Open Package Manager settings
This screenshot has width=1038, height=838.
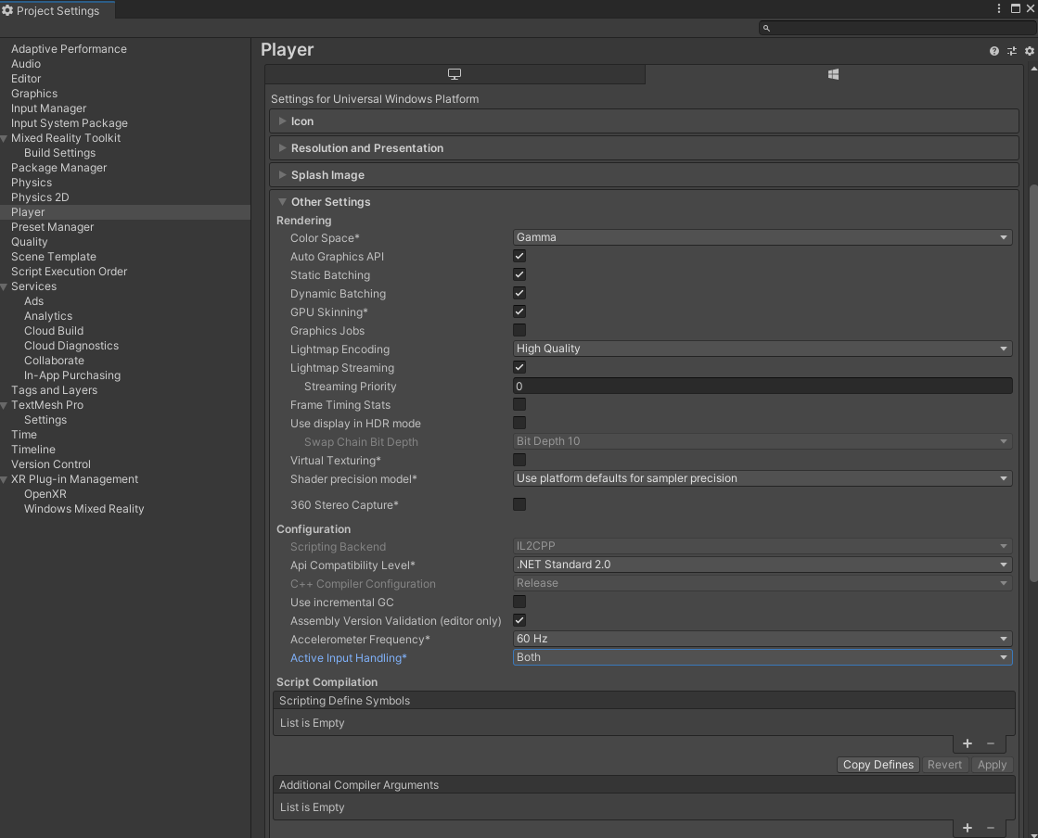click(x=59, y=168)
